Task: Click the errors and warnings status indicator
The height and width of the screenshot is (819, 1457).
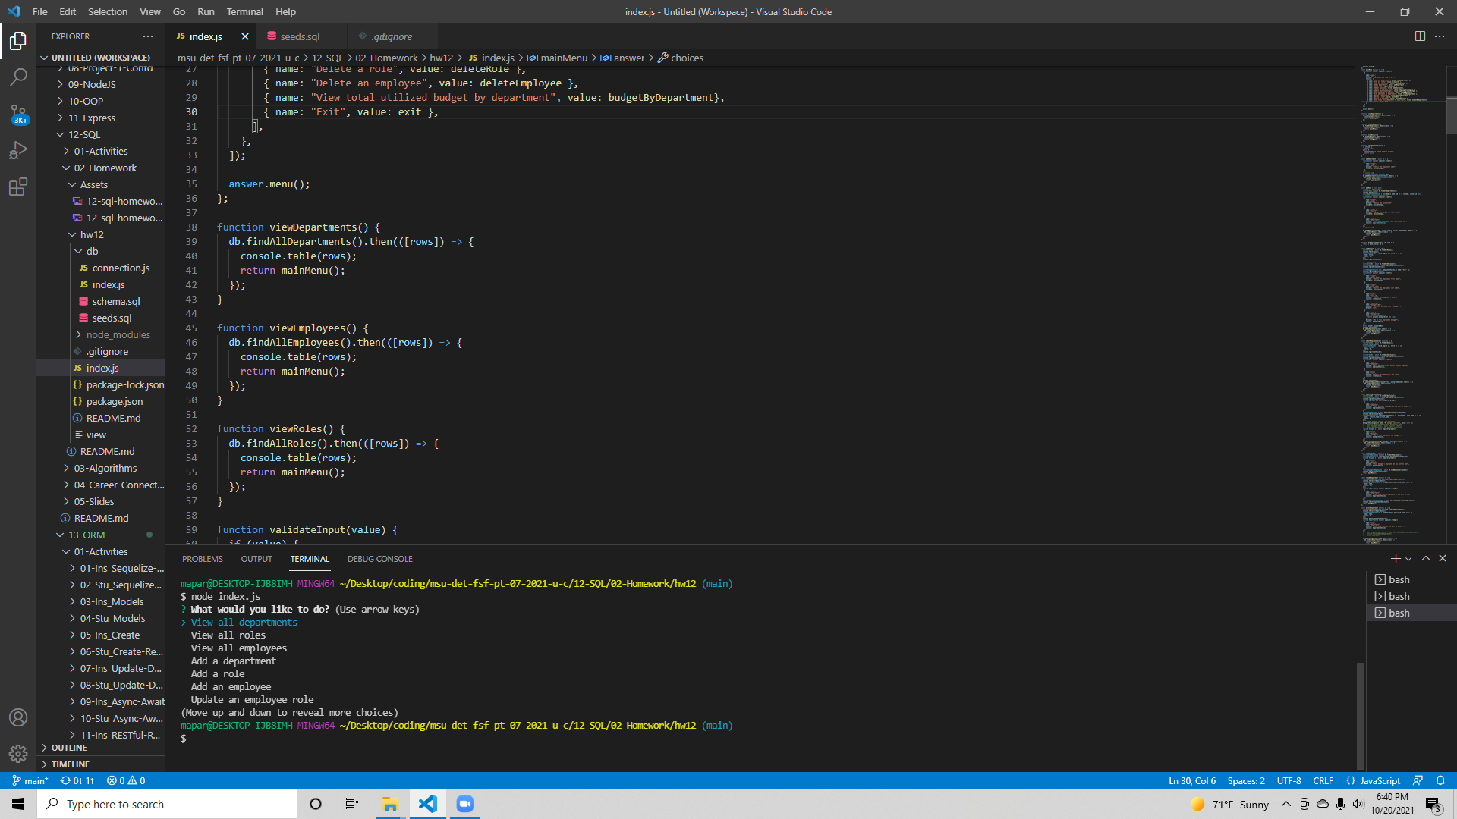Action: pos(125,780)
